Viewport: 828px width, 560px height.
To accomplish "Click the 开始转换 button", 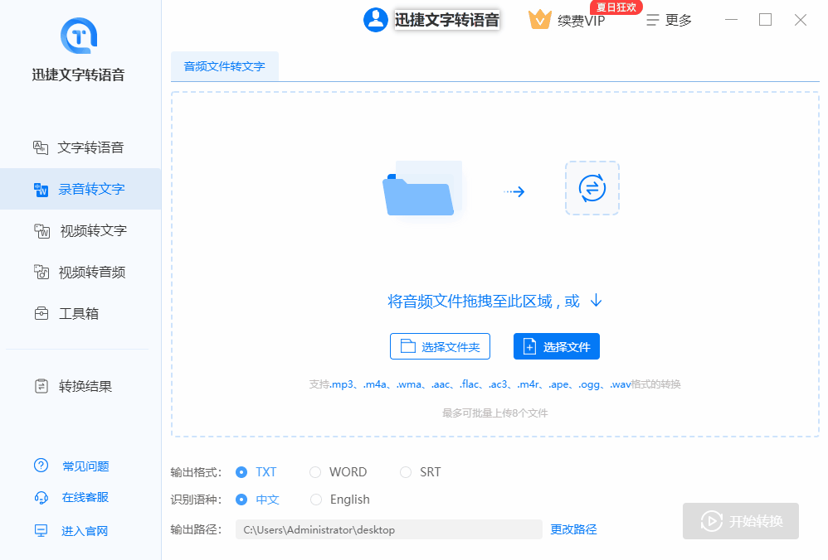I will point(740,521).
